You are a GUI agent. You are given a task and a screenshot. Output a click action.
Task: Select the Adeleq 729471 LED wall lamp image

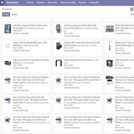[x=59, y=46]
